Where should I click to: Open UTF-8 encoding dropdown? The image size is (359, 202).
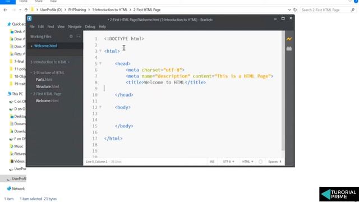coord(228,162)
